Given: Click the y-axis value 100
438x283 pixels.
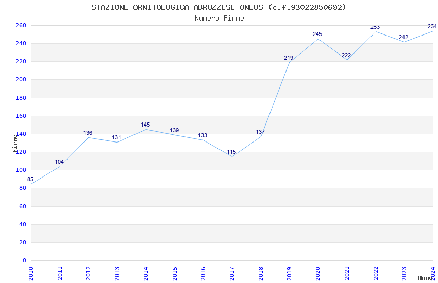Looking at the screenshot, I should coord(21,170).
